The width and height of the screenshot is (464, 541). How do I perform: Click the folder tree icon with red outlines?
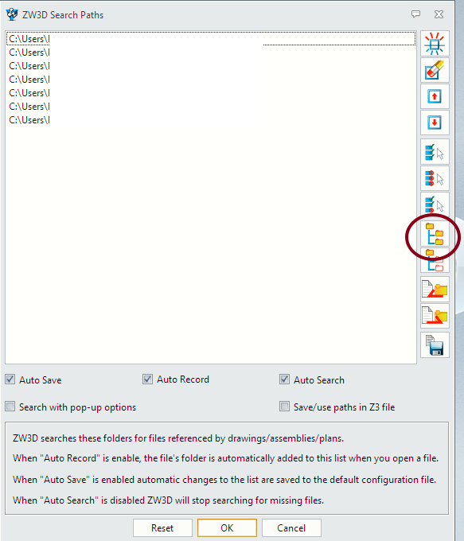(435, 260)
